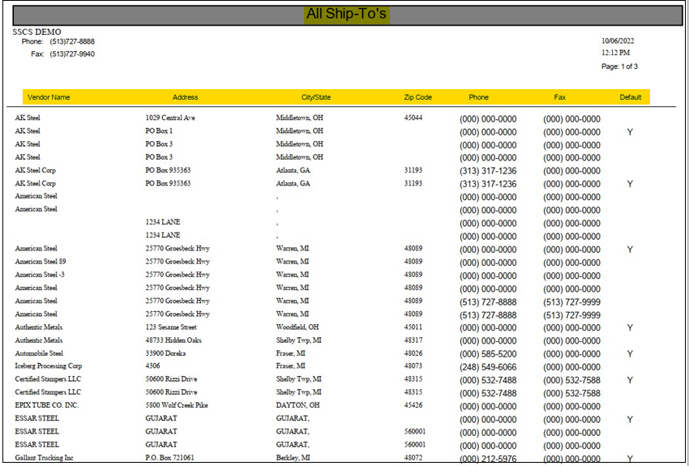689x466 pixels.
Task: Select vendor "Iceberg Processing Corp"
Action: coord(49,366)
